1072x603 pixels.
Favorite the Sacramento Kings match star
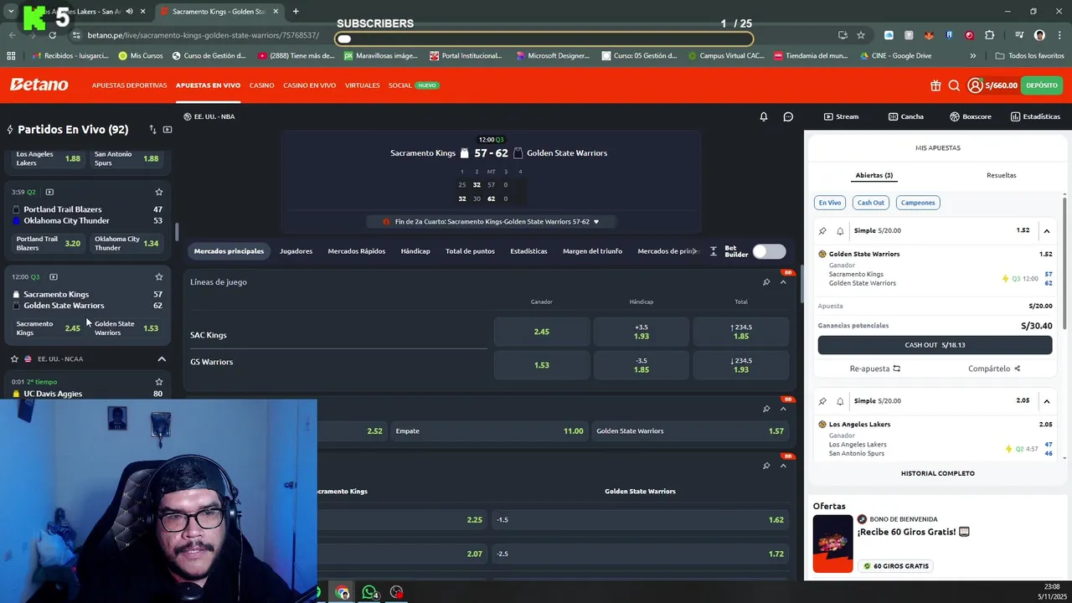(159, 276)
